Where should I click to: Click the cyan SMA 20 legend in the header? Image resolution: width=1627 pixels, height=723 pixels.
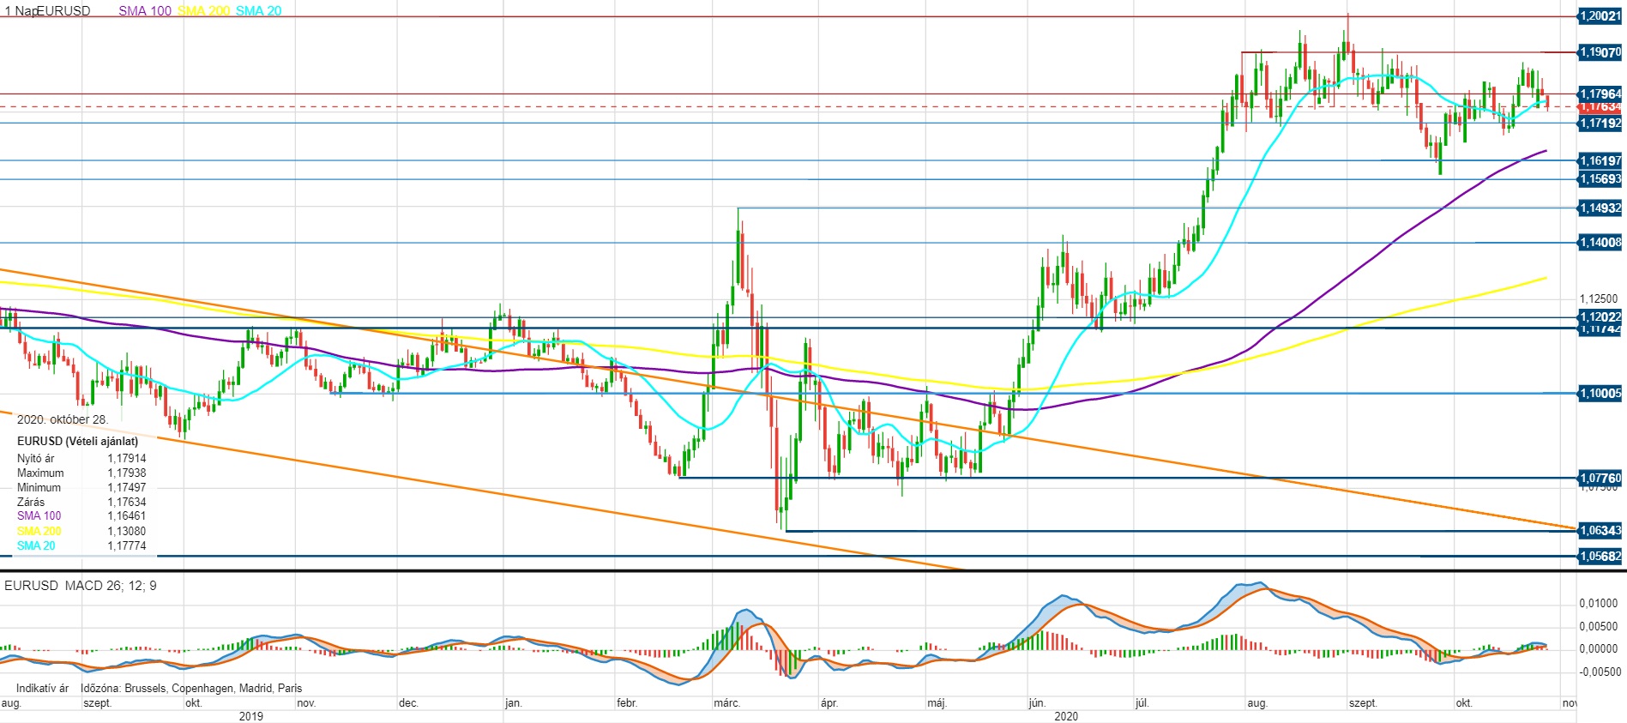click(x=258, y=11)
